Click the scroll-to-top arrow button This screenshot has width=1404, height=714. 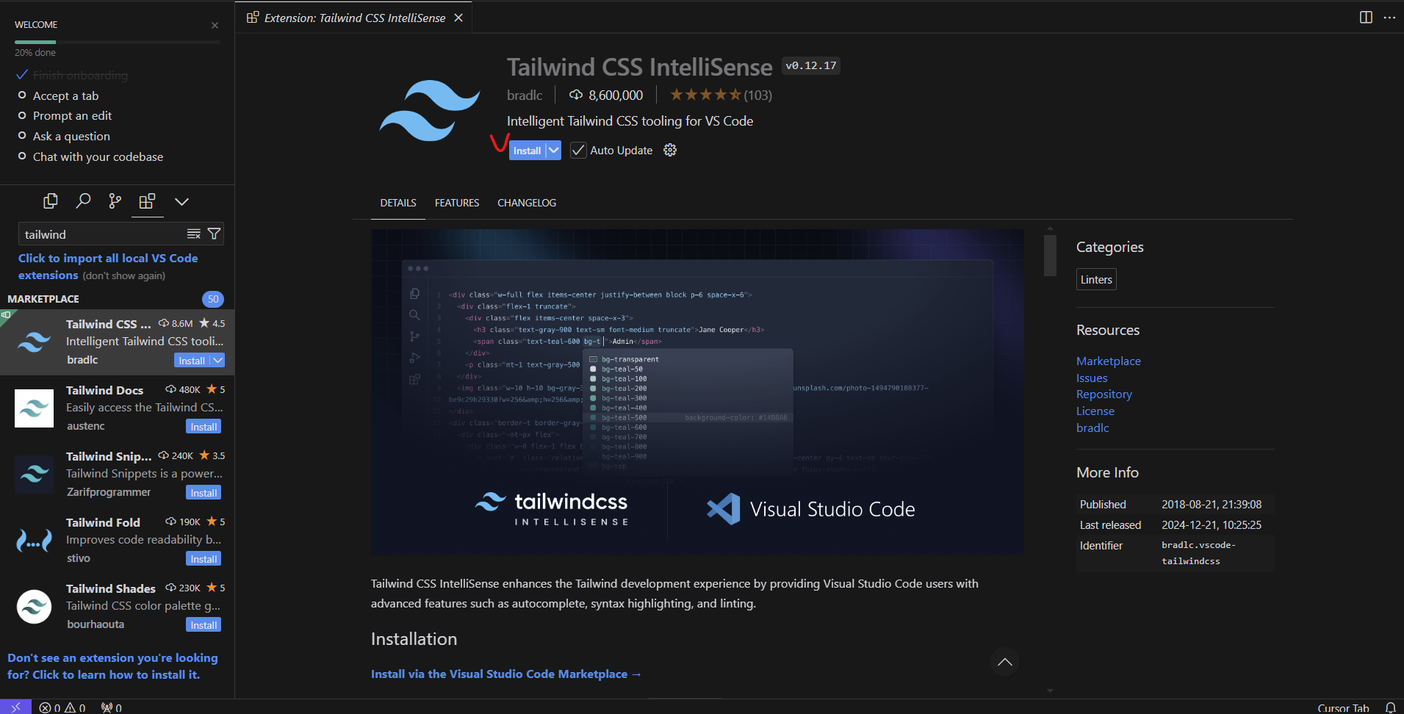click(1004, 662)
